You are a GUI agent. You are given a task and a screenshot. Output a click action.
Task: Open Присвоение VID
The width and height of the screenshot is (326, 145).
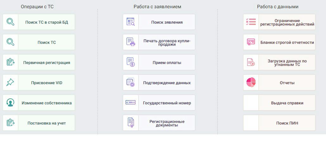point(39,83)
